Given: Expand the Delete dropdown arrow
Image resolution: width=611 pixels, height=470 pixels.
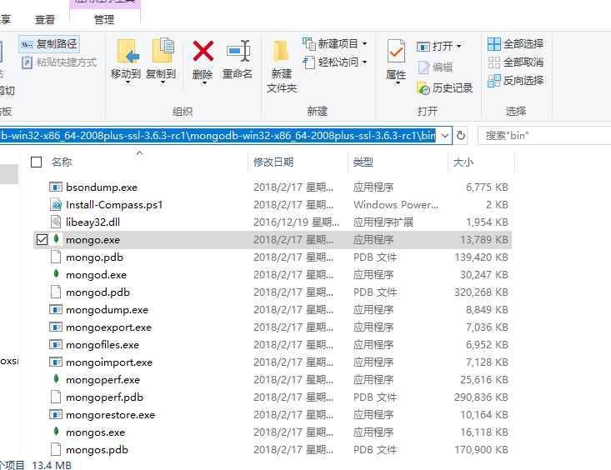Looking at the screenshot, I should (204, 83).
